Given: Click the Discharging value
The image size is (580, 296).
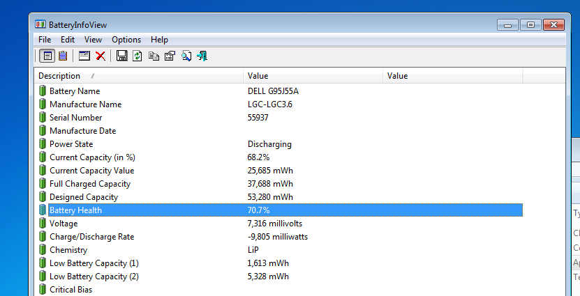Looking at the screenshot, I should pos(269,144).
